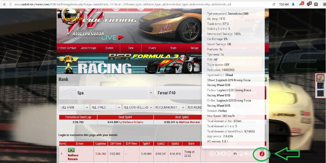Click the laptime 2:36.763 in row 1
Viewport: 326px width, 163px height.
[x=101, y=154]
